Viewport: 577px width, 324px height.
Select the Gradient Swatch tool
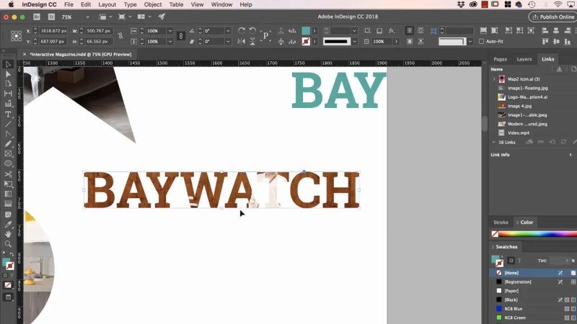click(8, 194)
